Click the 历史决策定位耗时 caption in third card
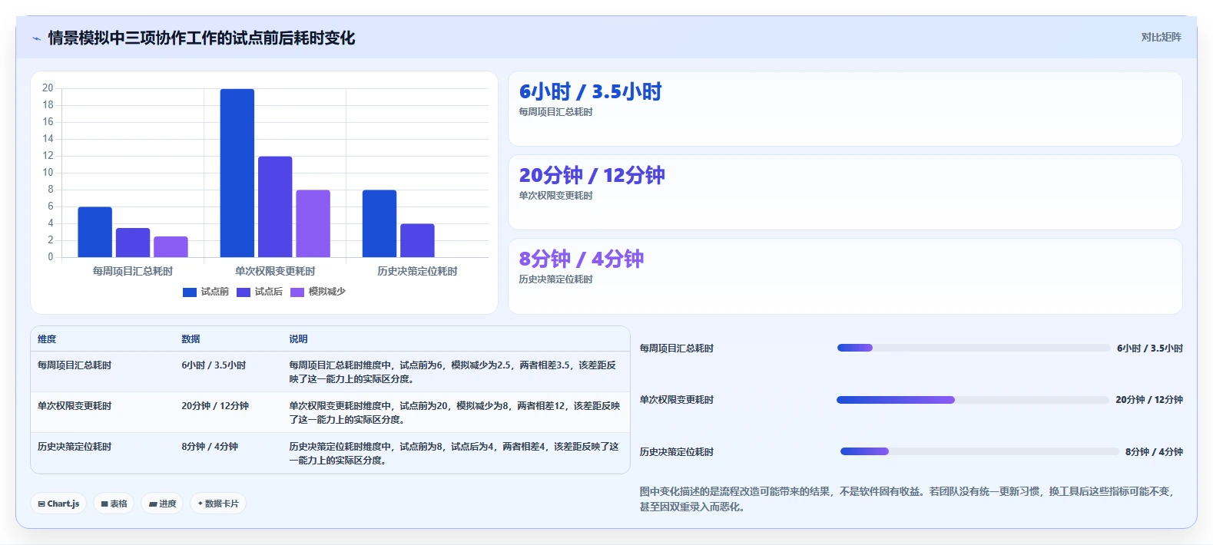 [x=555, y=279]
